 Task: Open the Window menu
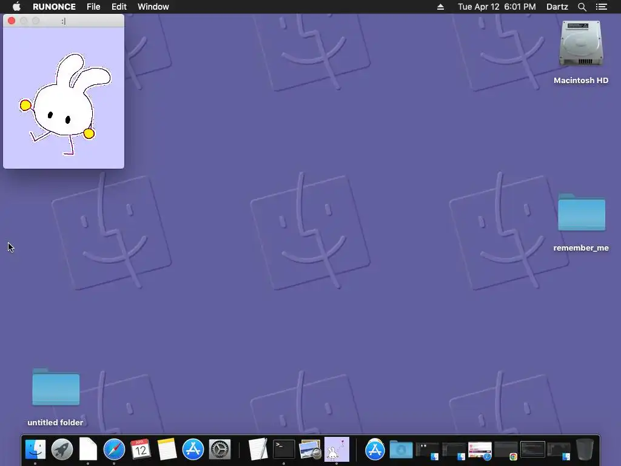coord(153,7)
